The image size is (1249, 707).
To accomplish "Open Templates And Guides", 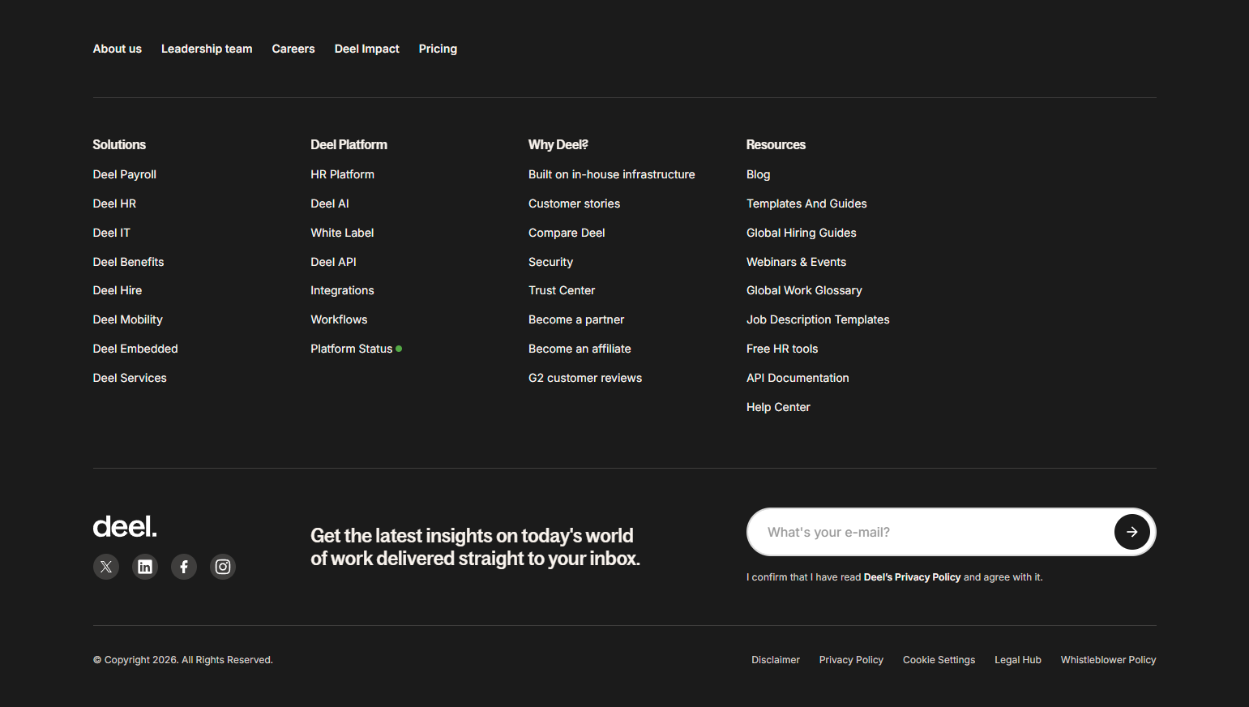I will tap(806, 204).
